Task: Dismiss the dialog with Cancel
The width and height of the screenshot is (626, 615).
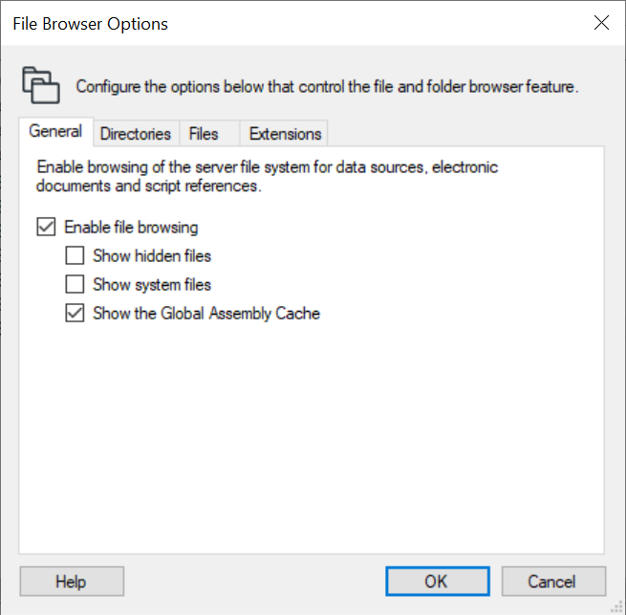Action: (x=552, y=582)
